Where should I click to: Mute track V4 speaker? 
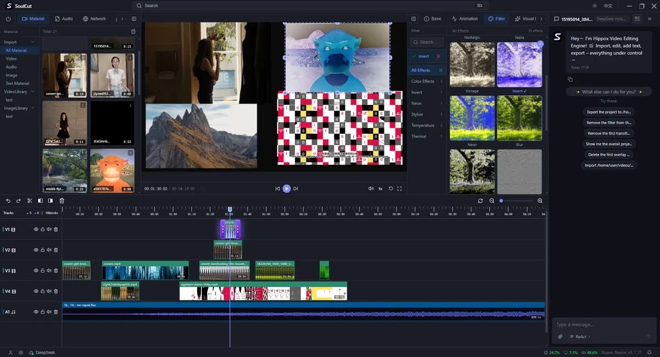pos(49,291)
